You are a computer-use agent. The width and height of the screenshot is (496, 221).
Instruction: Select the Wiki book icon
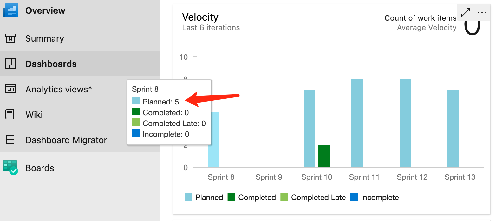[10, 114]
